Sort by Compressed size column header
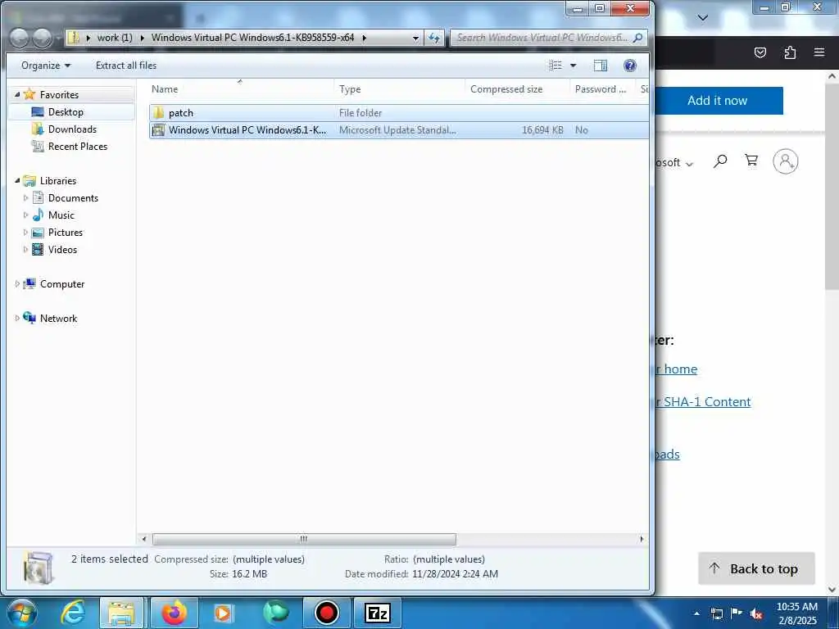 click(518, 88)
